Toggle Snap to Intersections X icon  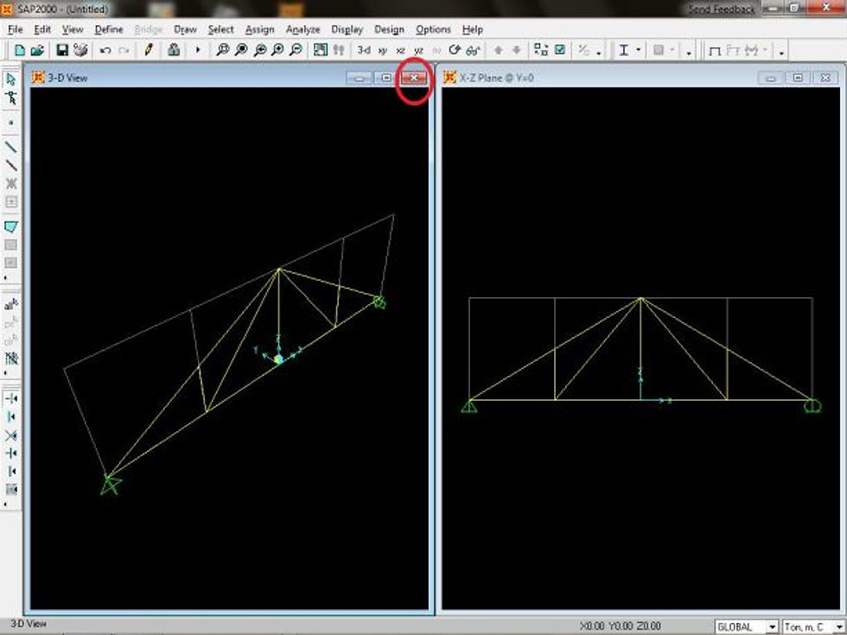(x=10, y=435)
